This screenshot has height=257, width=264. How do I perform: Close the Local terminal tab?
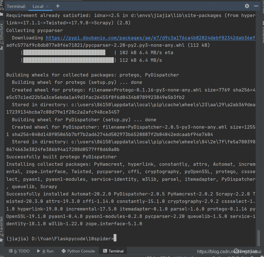(x=47, y=7)
